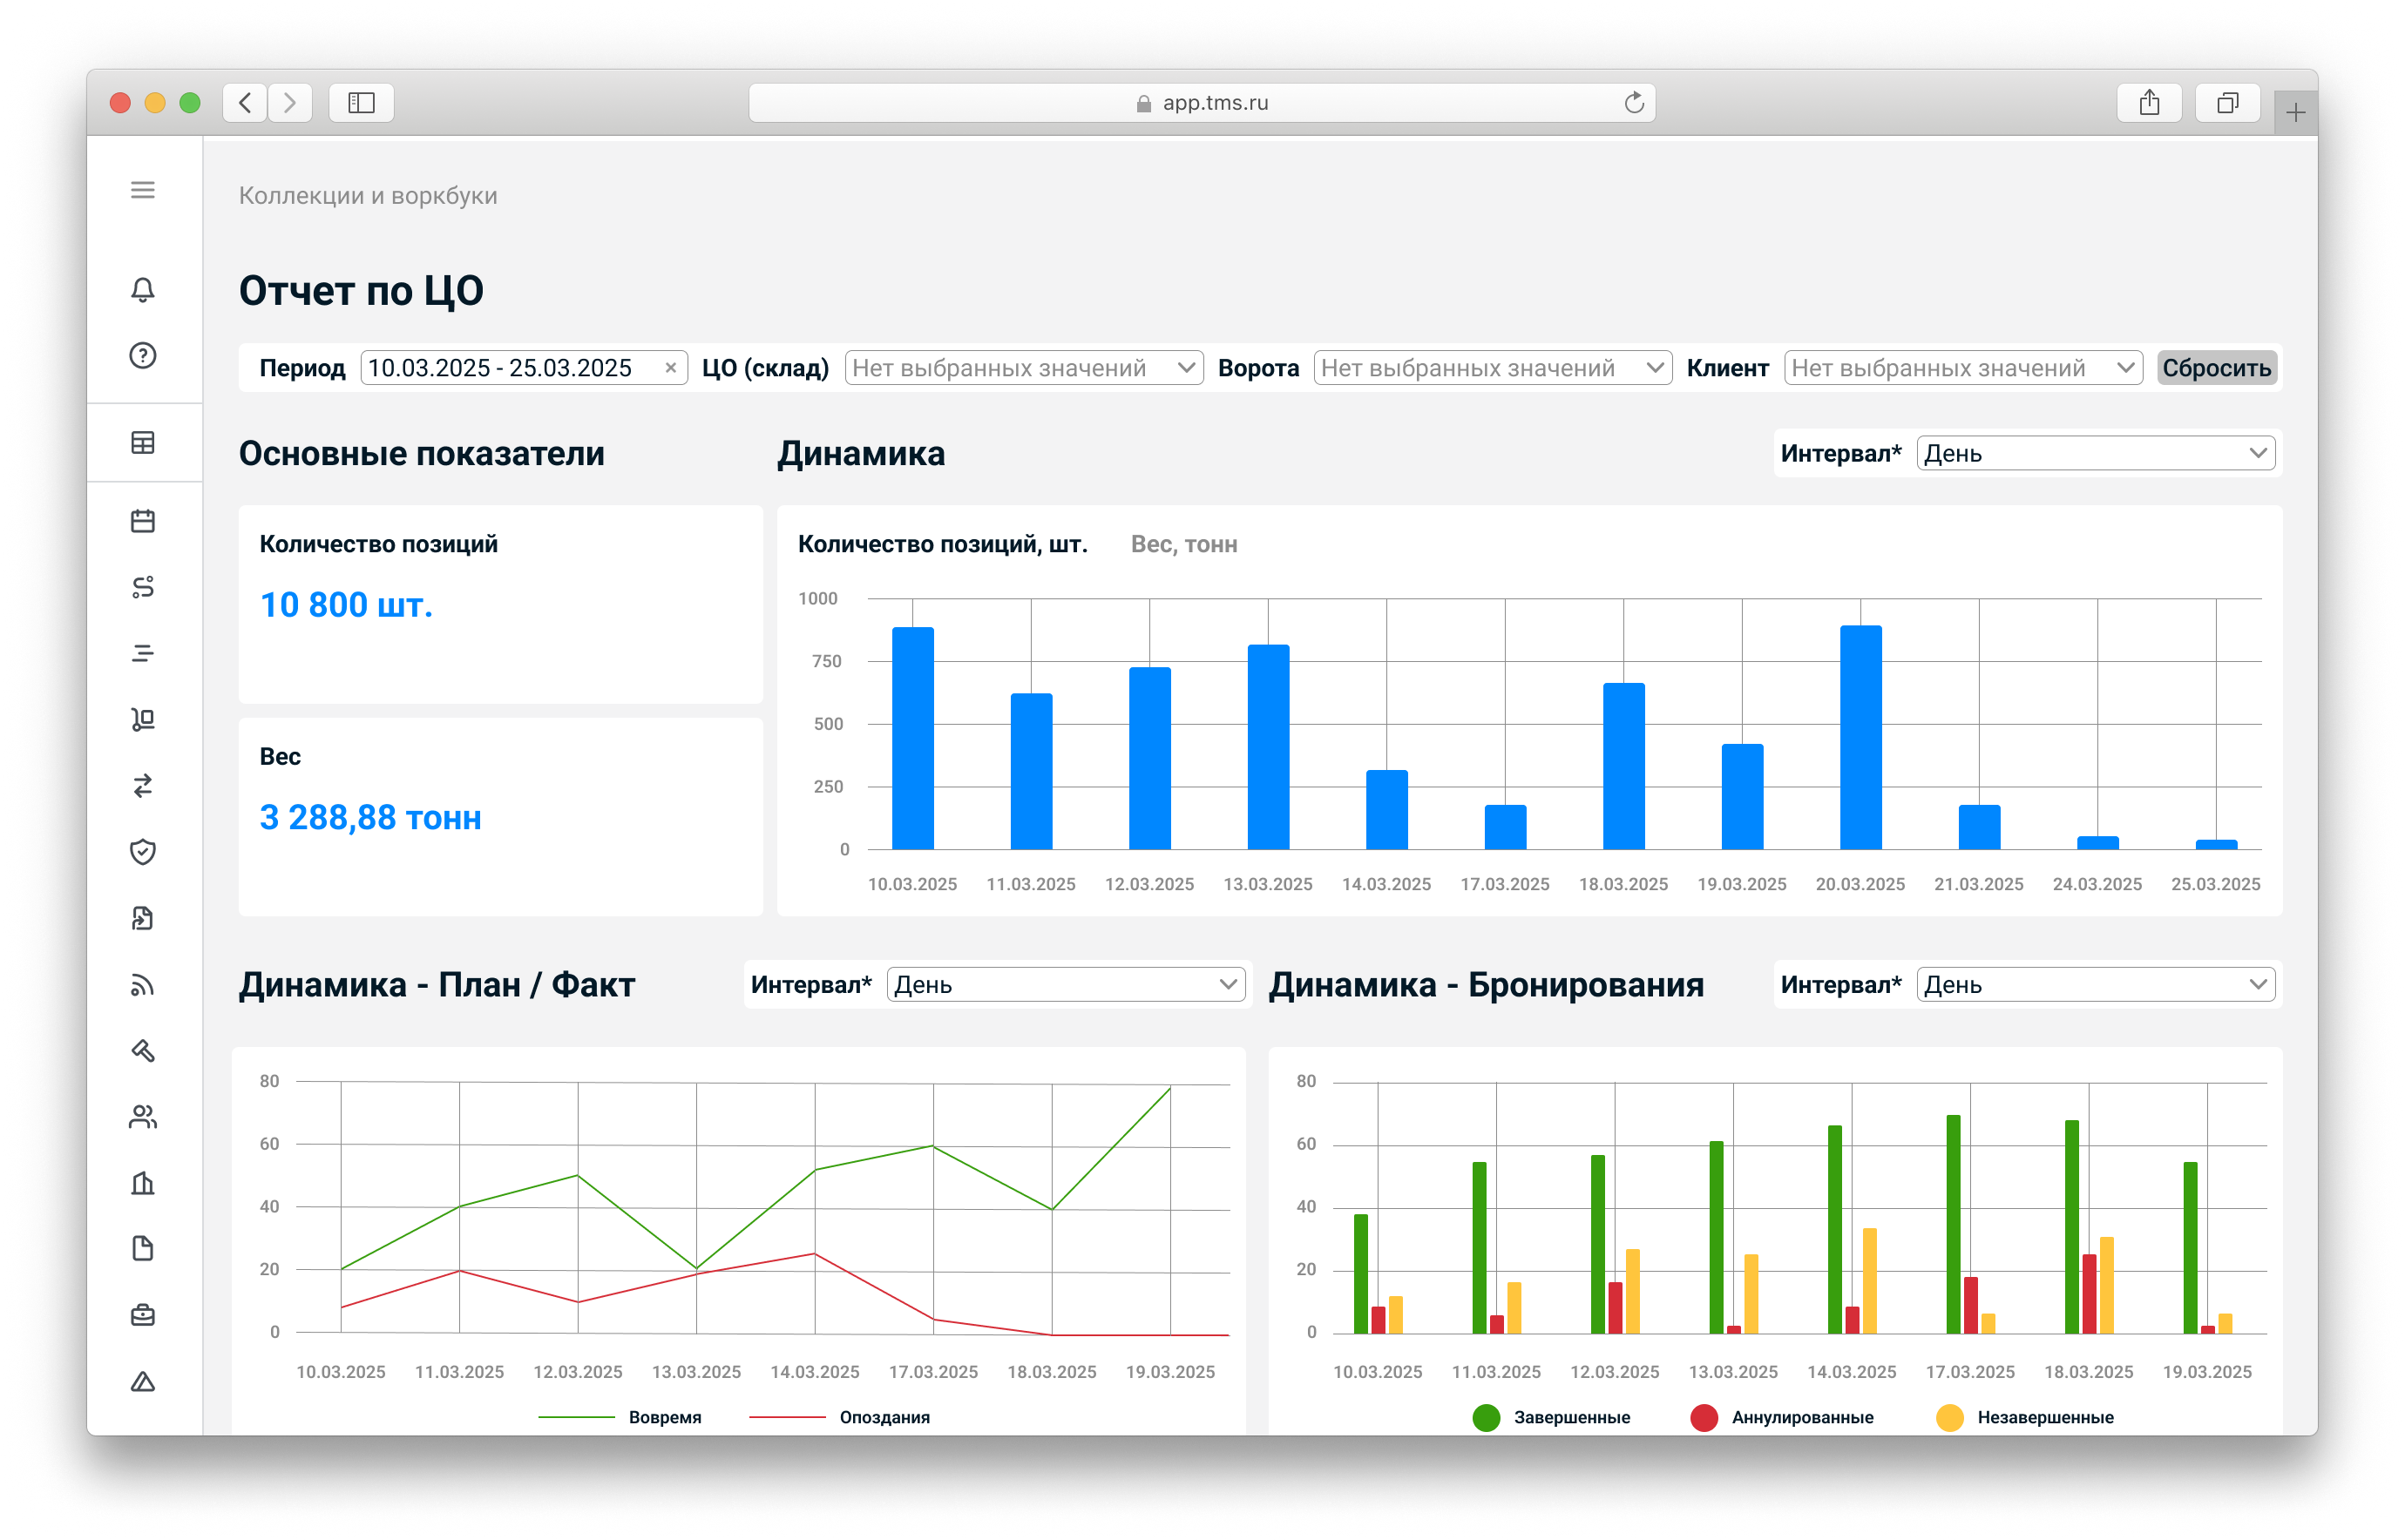The image size is (2405, 1540).
Task: Select the Количество позиций, шт. tab
Action: pos(942,545)
